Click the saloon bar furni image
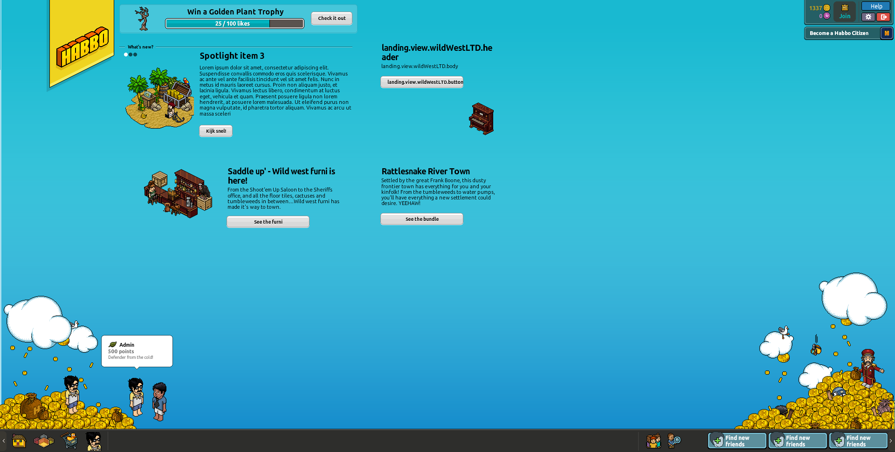 tap(178, 193)
